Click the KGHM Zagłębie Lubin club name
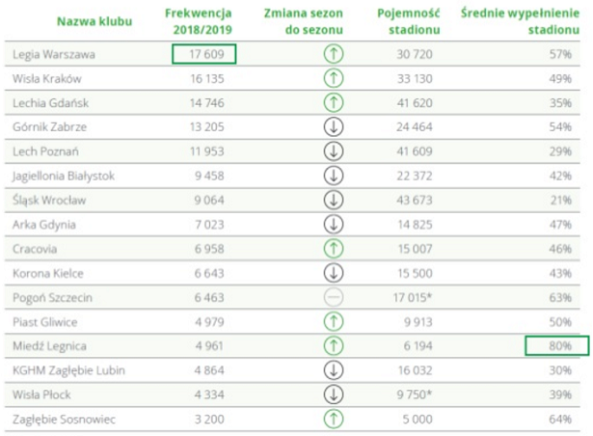Viewport: 593px width, 436px height. (x=68, y=370)
